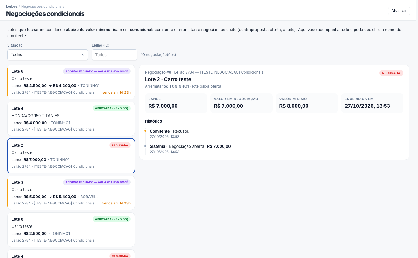Click the Histórico section heading
The height and width of the screenshot is (258, 418).
coord(153,121)
